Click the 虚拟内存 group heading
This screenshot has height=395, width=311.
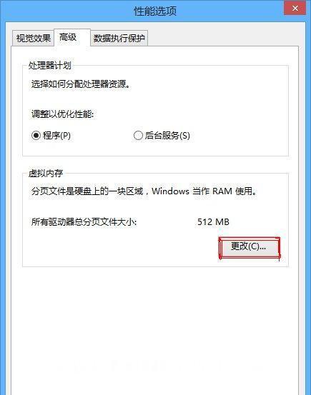[46, 174]
